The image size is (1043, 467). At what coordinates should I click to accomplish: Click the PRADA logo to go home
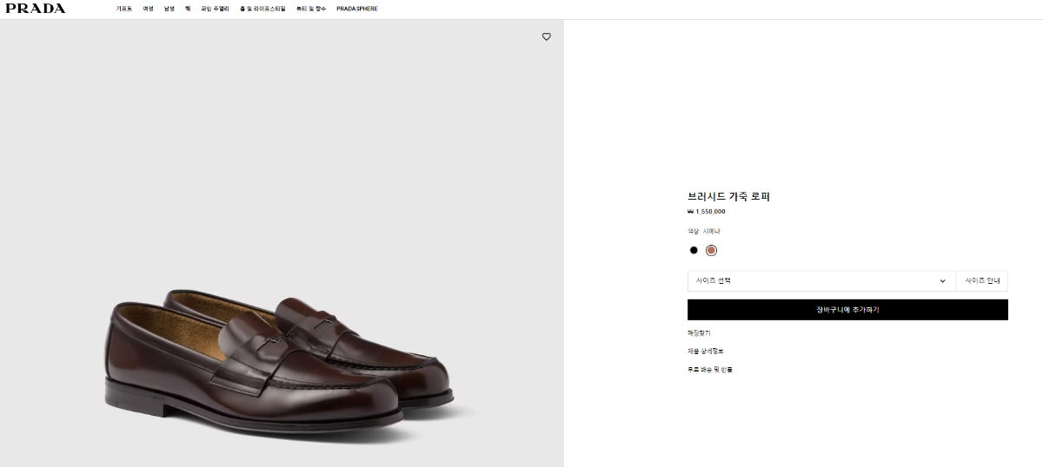click(x=36, y=9)
